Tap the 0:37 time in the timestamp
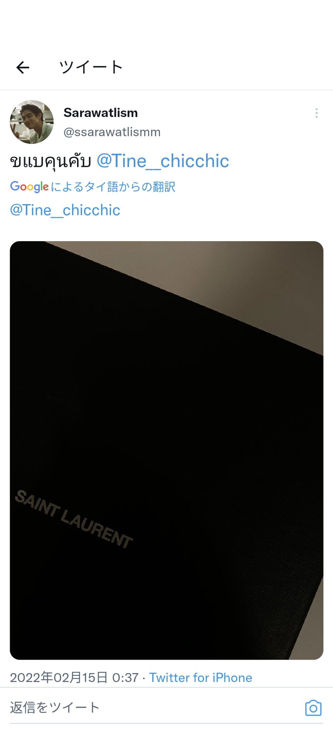The width and height of the screenshot is (333, 741). 125,678
